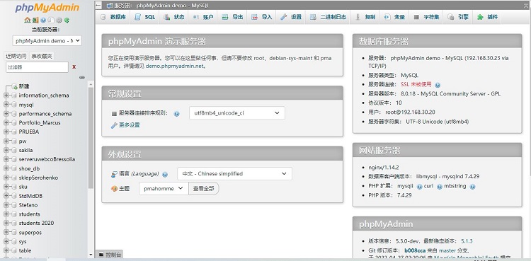
Task: Click the database icon for sakila
Action: pos(14,150)
